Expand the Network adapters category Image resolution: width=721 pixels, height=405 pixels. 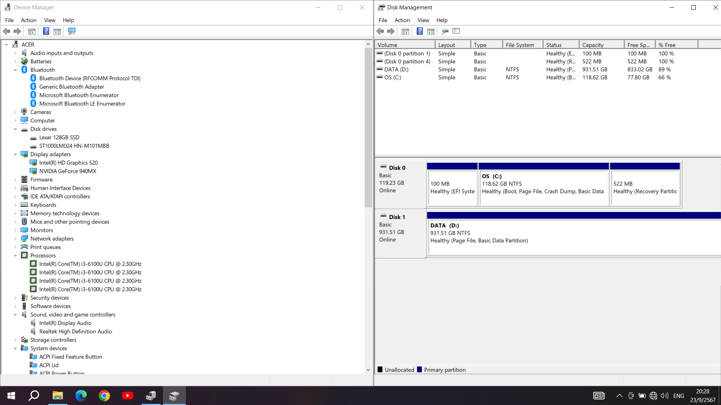pyautogui.click(x=15, y=239)
